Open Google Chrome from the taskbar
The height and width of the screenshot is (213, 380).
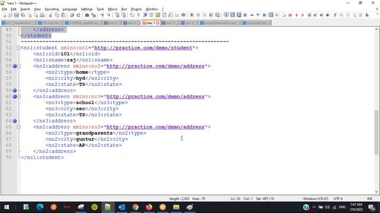135,207
